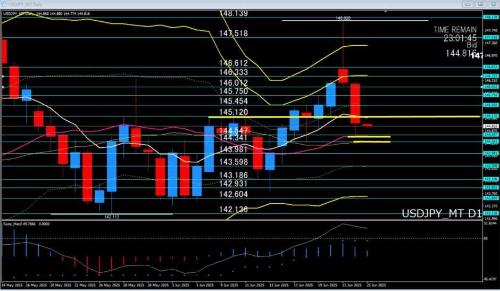Restore the chart window size
Screen dimensions: 500x291
tap(479, 5)
